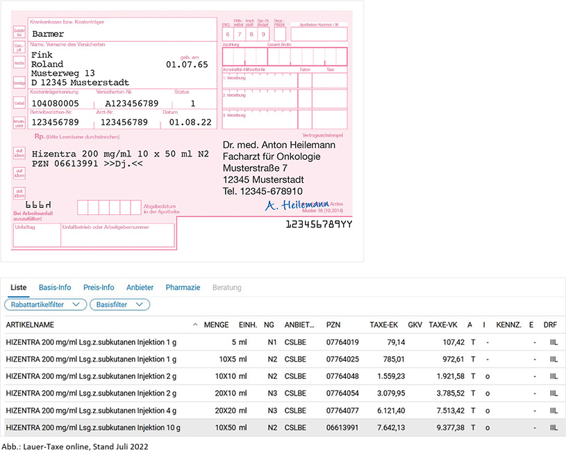
Task: Expand the Basisfilter dropdown
Action: pyautogui.click(x=119, y=305)
